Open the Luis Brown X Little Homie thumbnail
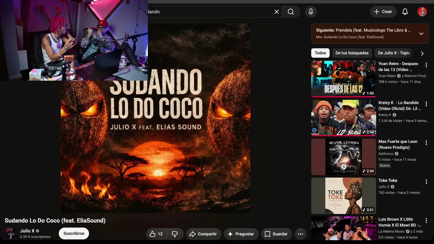 pyautogui.click(x=343, y=228)
